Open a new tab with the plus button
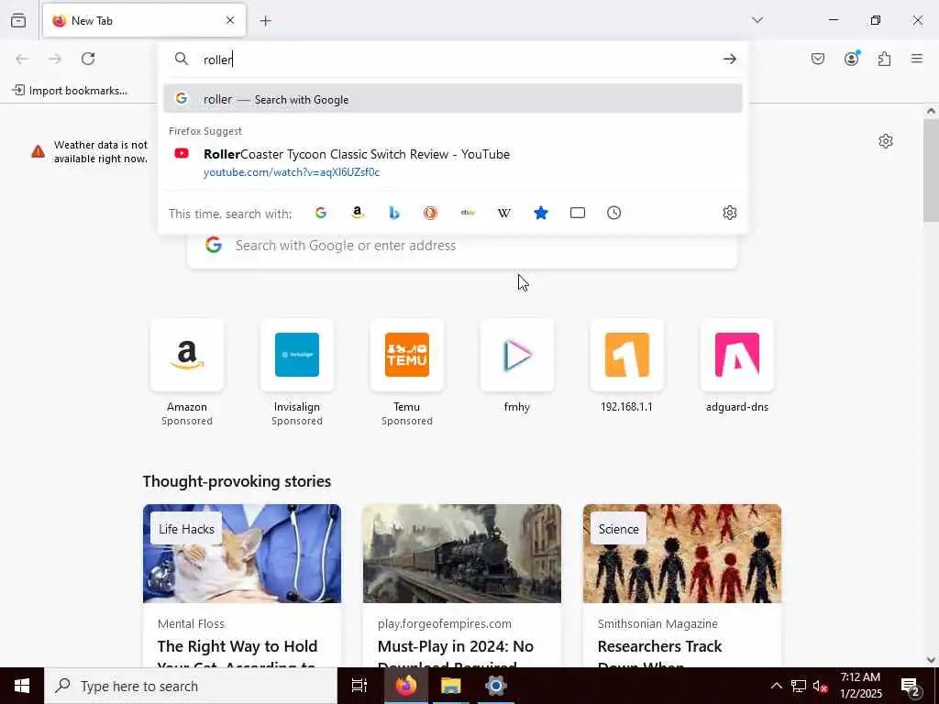939x704 pixels. 265,21
